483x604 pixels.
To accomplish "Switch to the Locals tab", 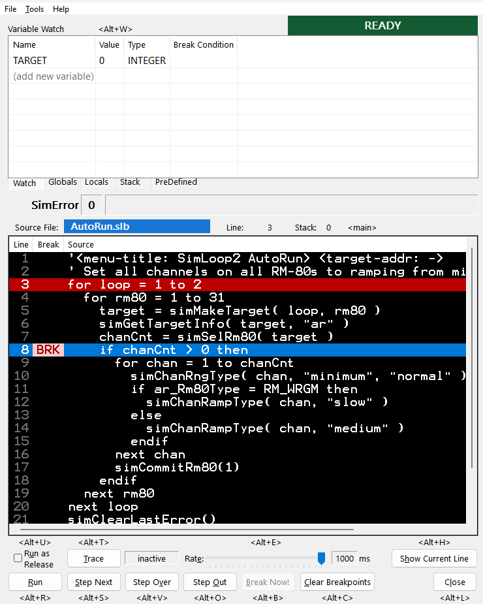I will pyautogui.click(x=97, y=182).
